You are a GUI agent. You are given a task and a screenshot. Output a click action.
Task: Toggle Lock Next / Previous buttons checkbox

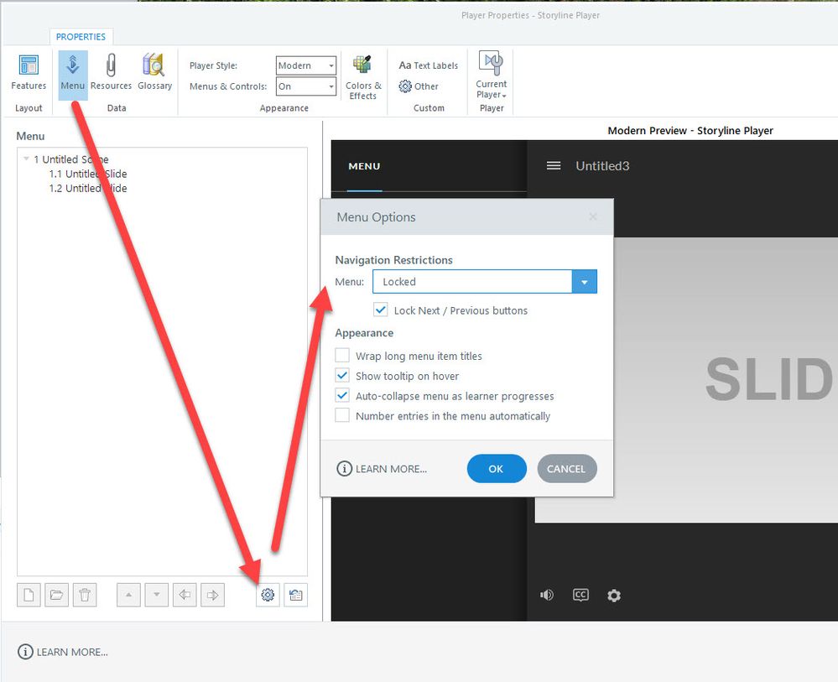coord(381,310)
